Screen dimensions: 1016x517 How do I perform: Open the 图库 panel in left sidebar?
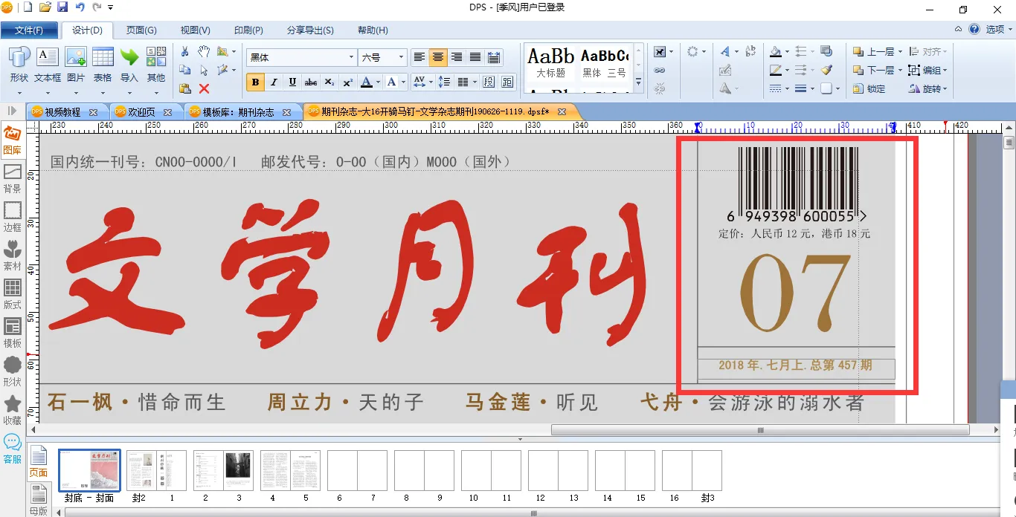(x=12, y=141)
